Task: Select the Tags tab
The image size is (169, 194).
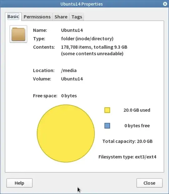Action: [x=77, y=17]
